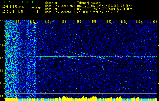Click the 1855 time marker

78,21
